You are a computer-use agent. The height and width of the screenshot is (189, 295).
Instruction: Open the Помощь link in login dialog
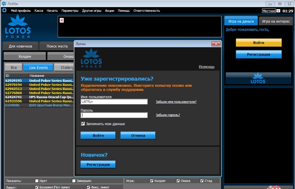pos(206,67)
